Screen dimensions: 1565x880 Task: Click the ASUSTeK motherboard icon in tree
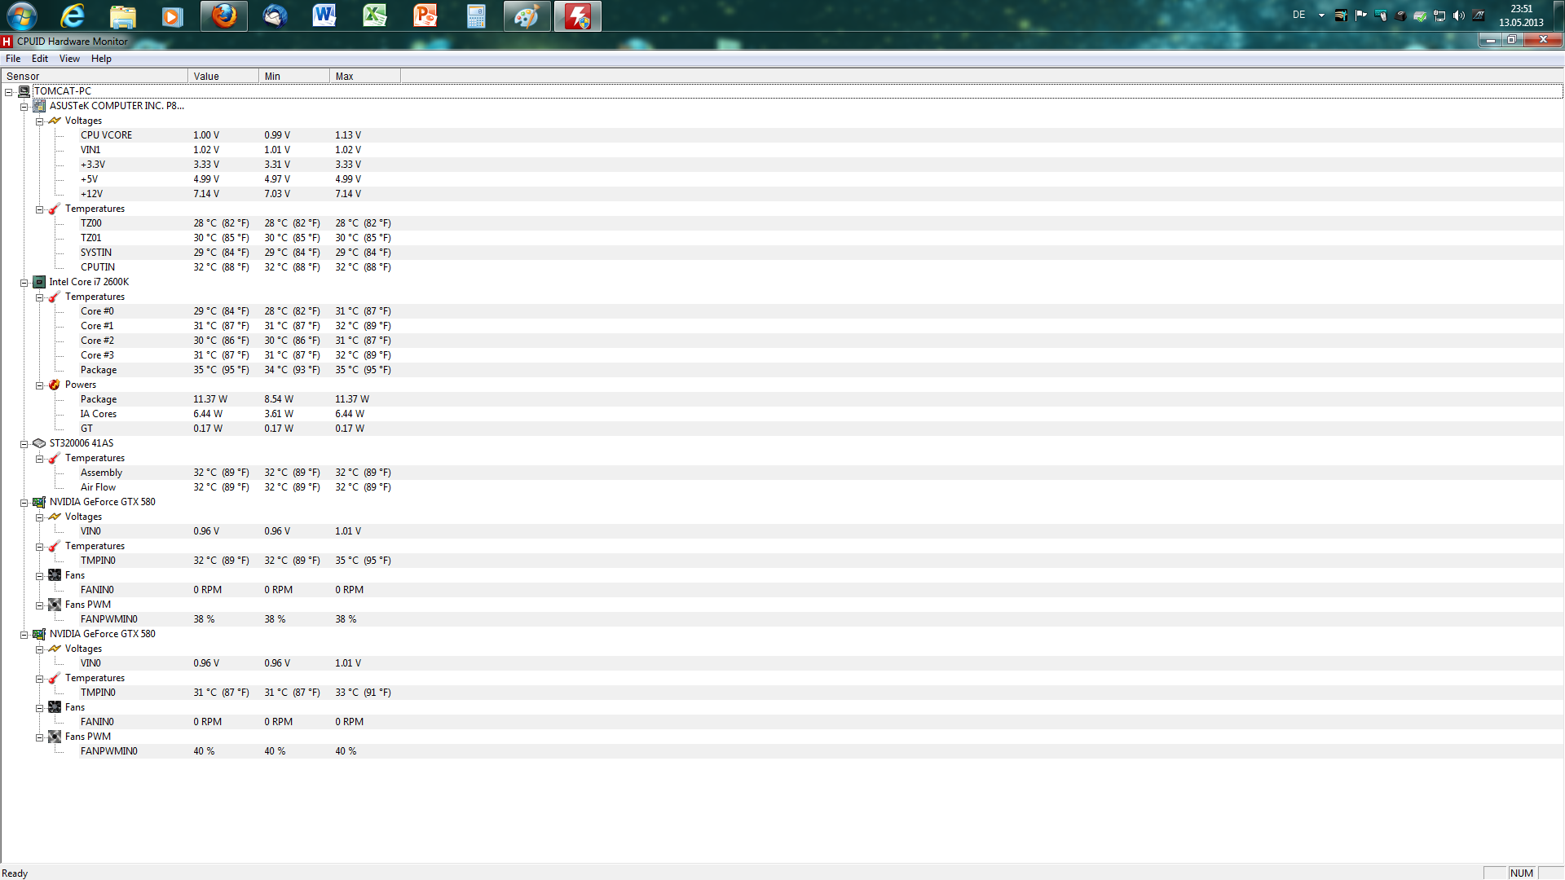tap(39, 106)
